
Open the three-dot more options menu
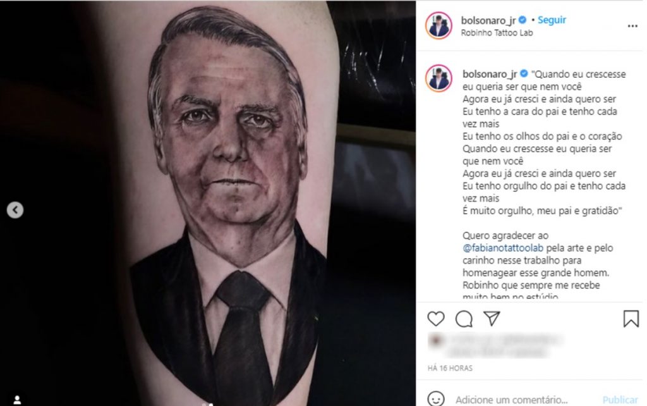(x=632, y=26)
